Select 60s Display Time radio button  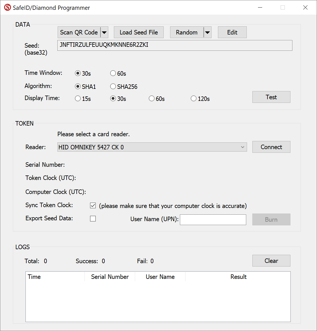pos(152,99)
